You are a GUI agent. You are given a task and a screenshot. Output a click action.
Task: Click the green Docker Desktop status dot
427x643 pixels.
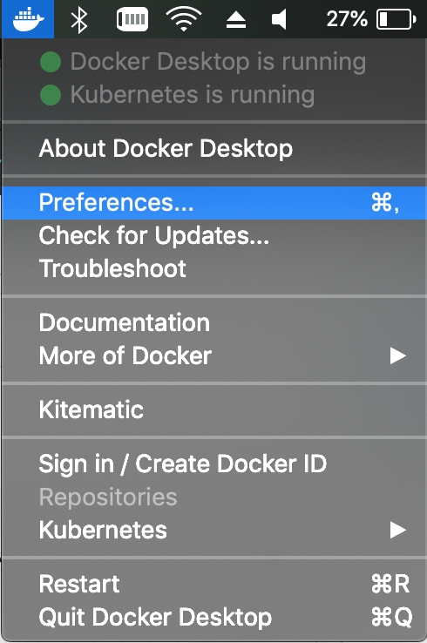51,62
